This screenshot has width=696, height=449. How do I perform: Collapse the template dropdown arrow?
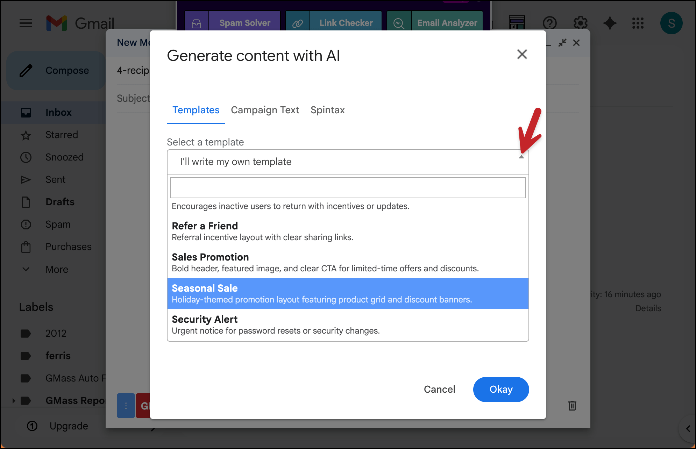coord(521,157)
